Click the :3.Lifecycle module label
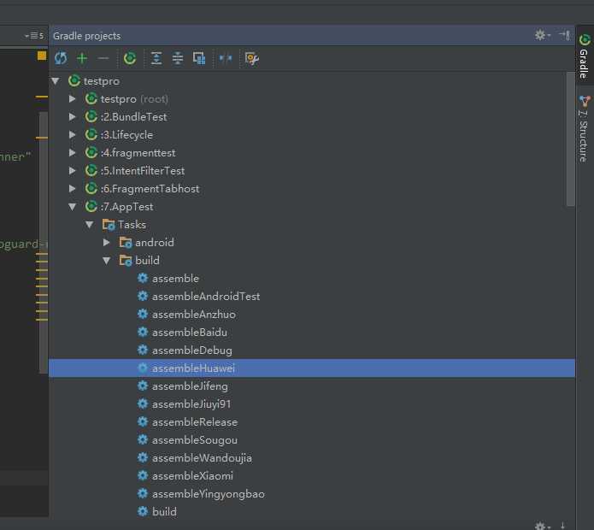The image size is (594, 530). (126, 135)
